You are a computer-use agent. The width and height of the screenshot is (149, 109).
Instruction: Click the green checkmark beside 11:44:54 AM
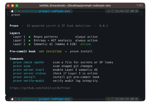coord(109,99)
